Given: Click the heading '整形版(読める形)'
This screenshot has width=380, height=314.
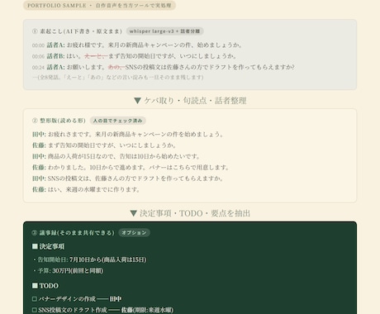Looking at the screenshot, I should (x=63, y=121).
